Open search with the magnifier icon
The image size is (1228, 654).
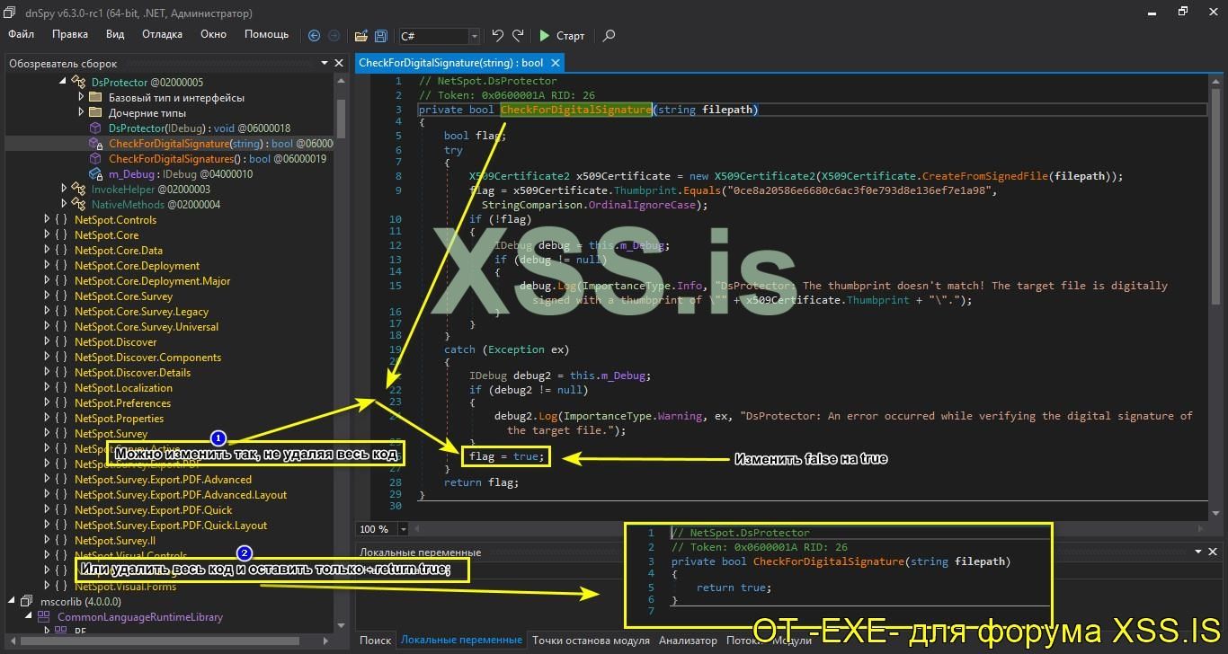click(609, 36)
